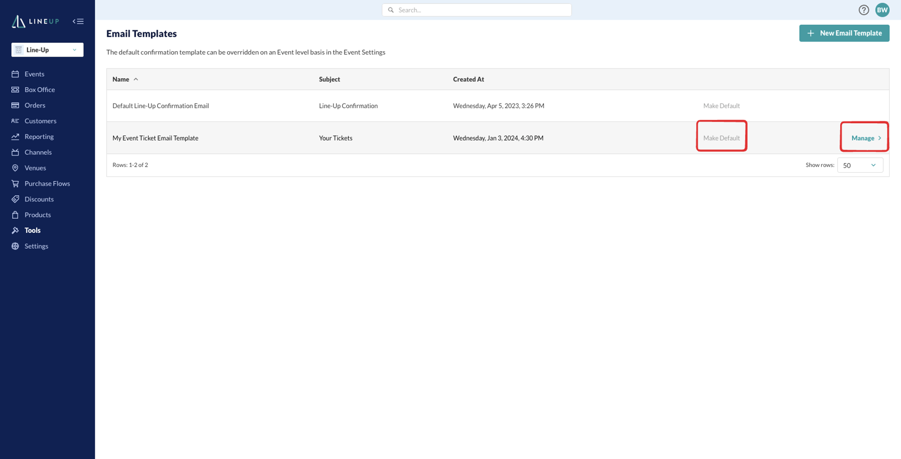Select Settings in the sidebar
901x459 pixels.
(36, 246)
